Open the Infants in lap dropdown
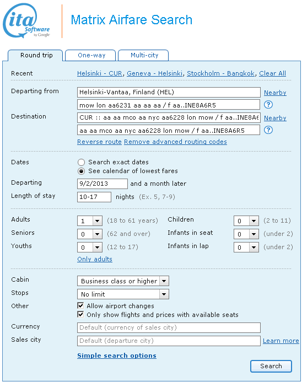 click(x=246, y=248)
